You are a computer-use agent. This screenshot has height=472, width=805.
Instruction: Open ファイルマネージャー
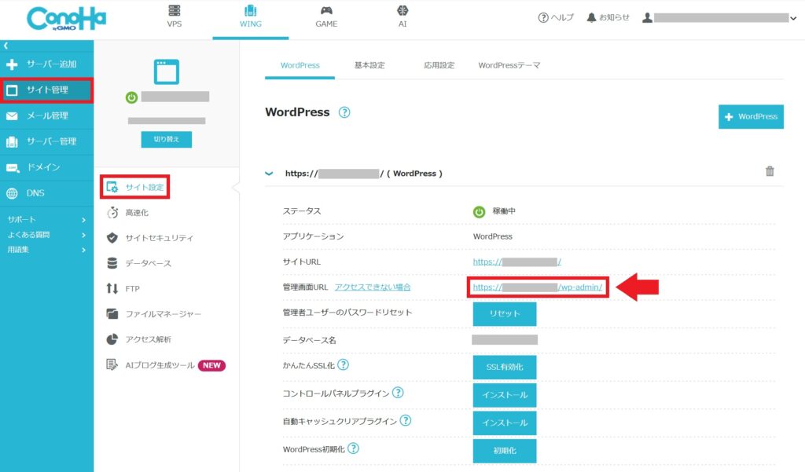(x=153, y=314)
